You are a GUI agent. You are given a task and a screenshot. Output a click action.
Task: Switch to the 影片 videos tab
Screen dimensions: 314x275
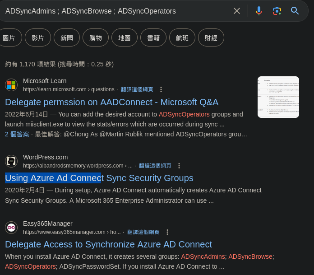pos(38,37)
